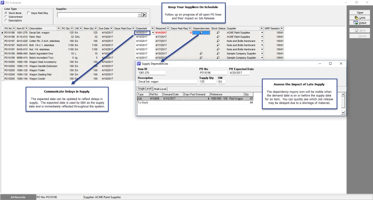Image resolution: width=373 pixels, height=200 pixels.
Task: Select the Descriptors line type
Action: click(6, 21)
